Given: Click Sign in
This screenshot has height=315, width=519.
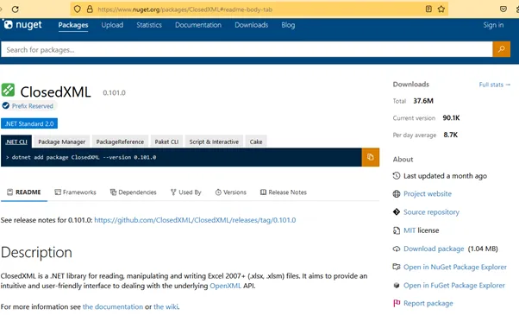Looking at the screenshot, I should click(x=493, y=25).
